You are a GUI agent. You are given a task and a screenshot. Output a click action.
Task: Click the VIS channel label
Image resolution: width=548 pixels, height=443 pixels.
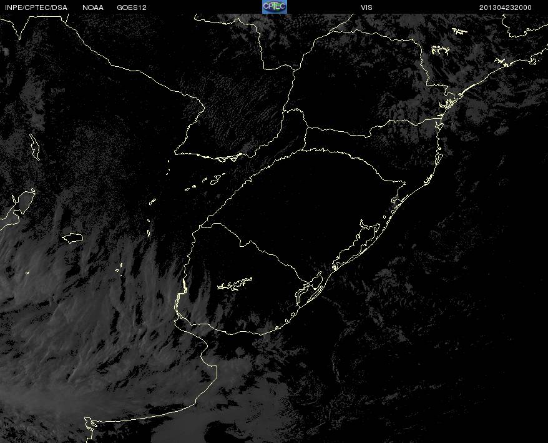click(366, 7)
